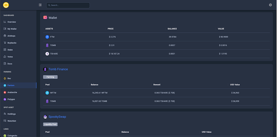The height and width of the screenshot is (137, 277).
Task: Open Holdings spot assets
Action: 11,114
